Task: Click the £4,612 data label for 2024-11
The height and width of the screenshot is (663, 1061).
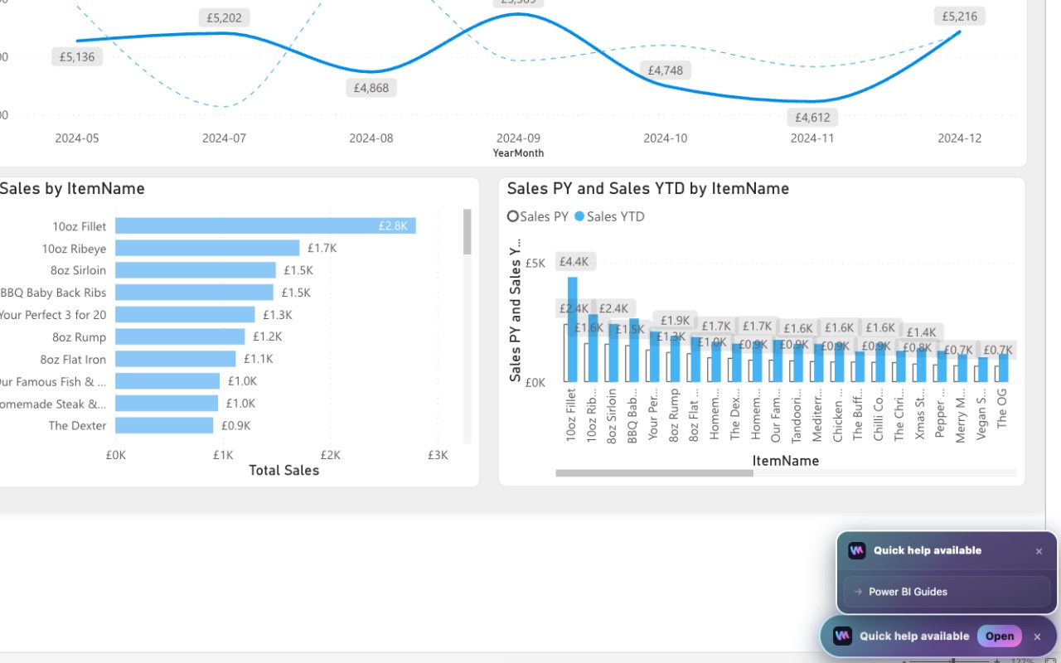Action: point(812,118)
